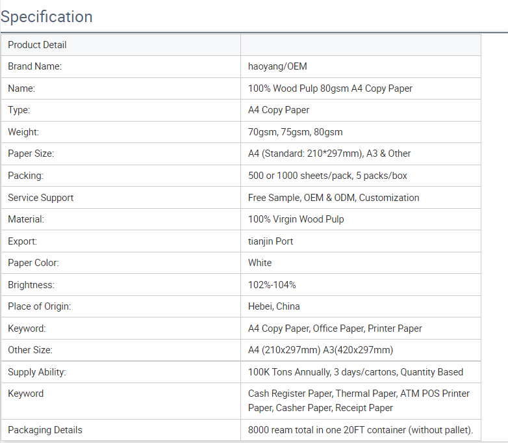Click the Paper Color: label
508x443 pixels.
click(33, 263)
